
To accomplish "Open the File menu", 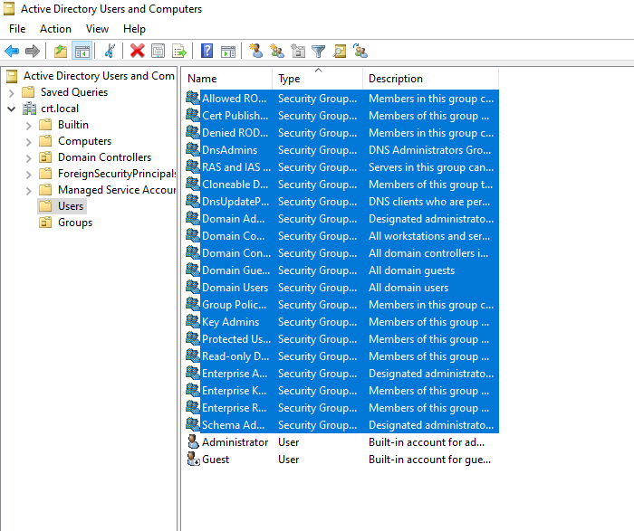I will click(x=17, y=29).
